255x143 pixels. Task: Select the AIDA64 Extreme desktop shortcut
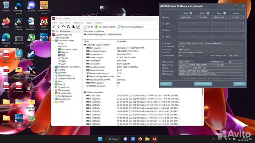tap(44, 24)
